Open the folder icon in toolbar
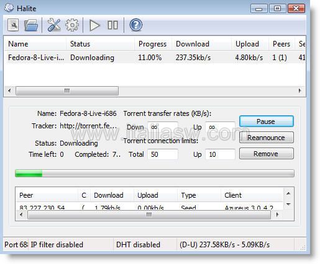The height and width of the screenshot is (264, 320). coord(31,25)
